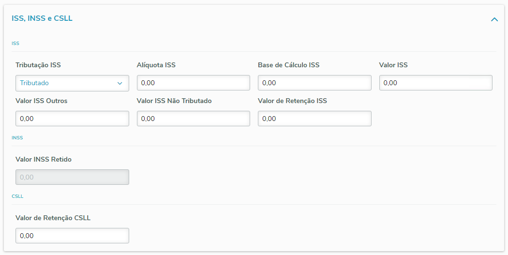Click the small ISS subsection heading
The height and width of the screenshot is (255, 508).
coord(15,44)
